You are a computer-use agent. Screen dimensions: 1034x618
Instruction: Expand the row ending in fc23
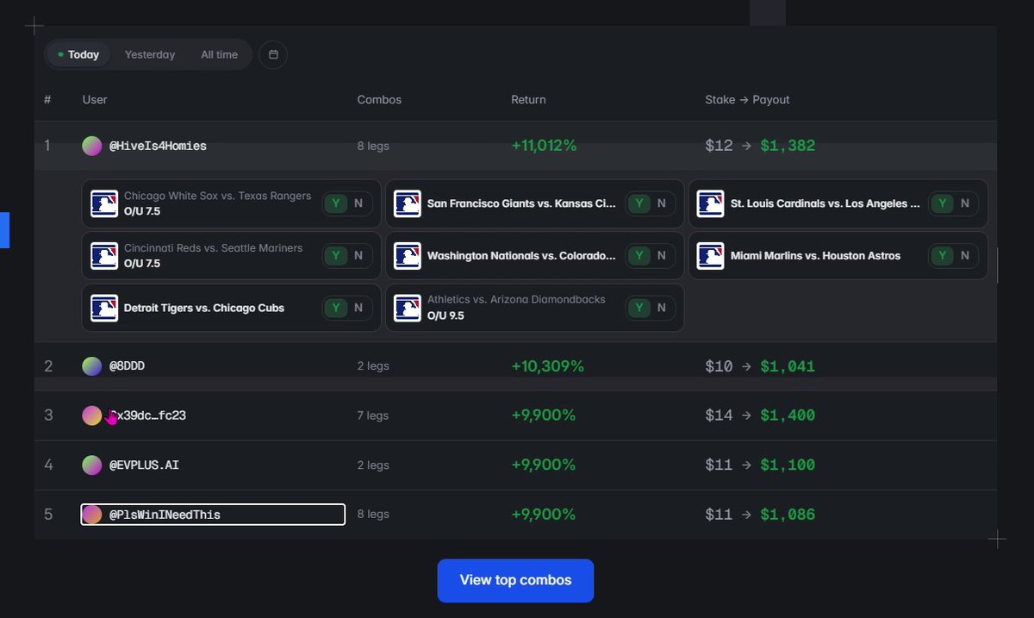click(515, 415)
